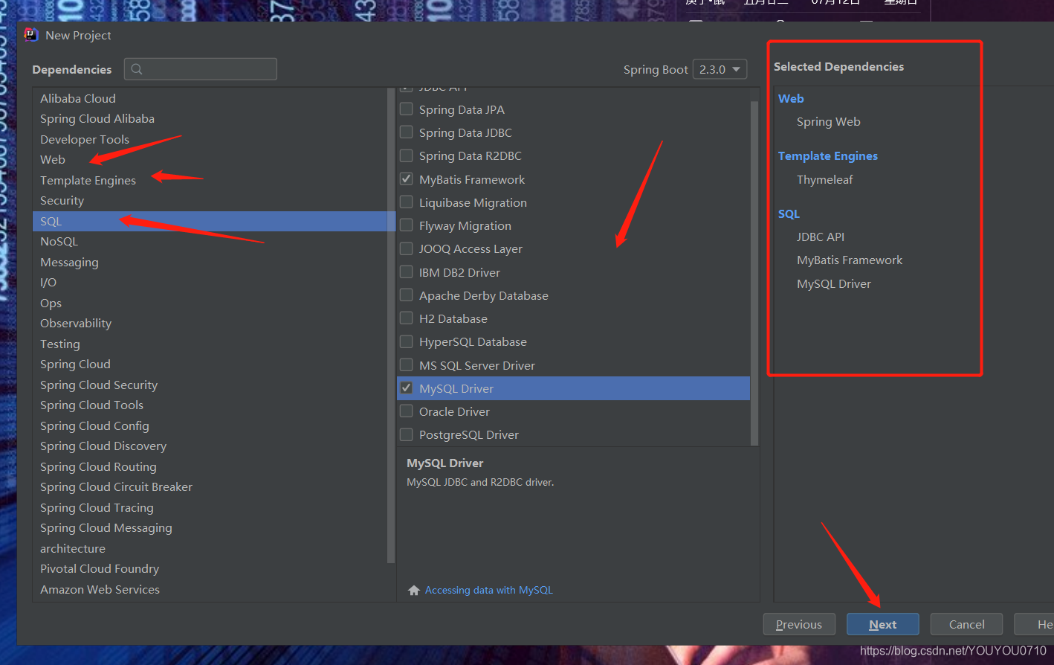
Task: Tick the H2 Database checkbox
Action: 407,318
